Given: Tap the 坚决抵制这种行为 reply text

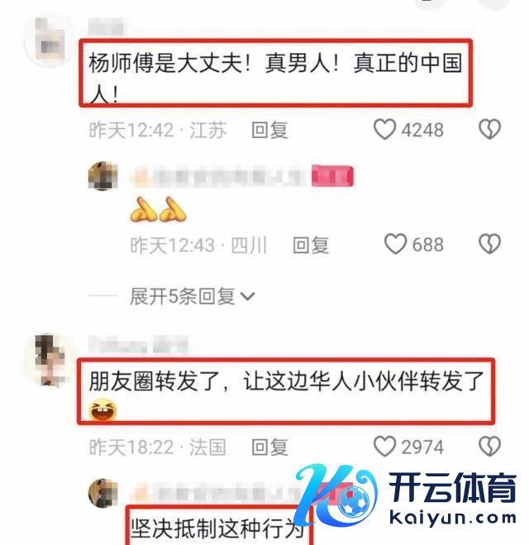Looking at the screenshot, I should pos(217,529).
